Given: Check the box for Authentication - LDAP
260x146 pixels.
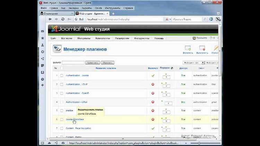Looking at the screenshot, I should pyautogui.click(x=62, y=85).
